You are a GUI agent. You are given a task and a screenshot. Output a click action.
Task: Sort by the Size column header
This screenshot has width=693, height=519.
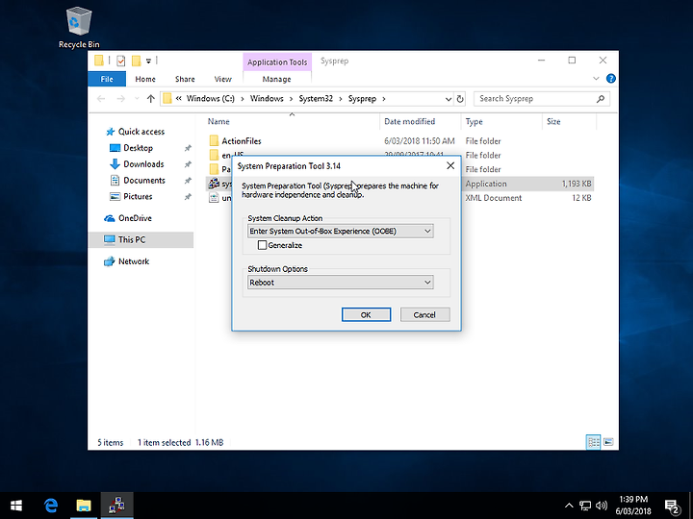pyautogui.click(x=569, y=121)
